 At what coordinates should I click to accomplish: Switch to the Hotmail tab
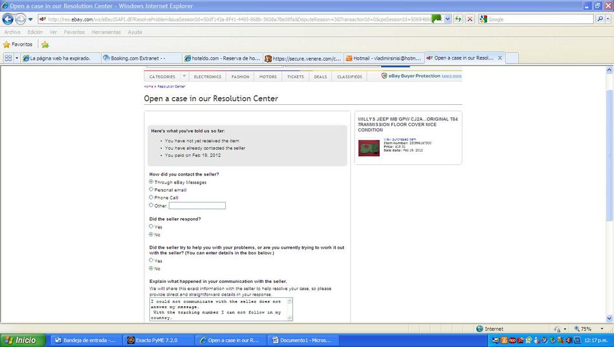(384, 58)
